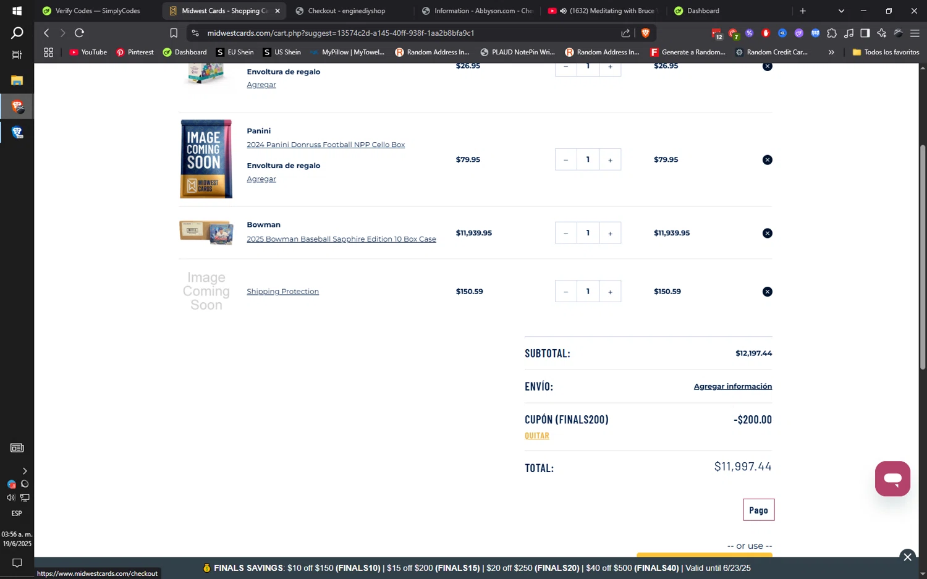The width and height of the screenshot is (927, 579).
Task: Switch to Information Abbyson.com tab
Action: point(477,11)
